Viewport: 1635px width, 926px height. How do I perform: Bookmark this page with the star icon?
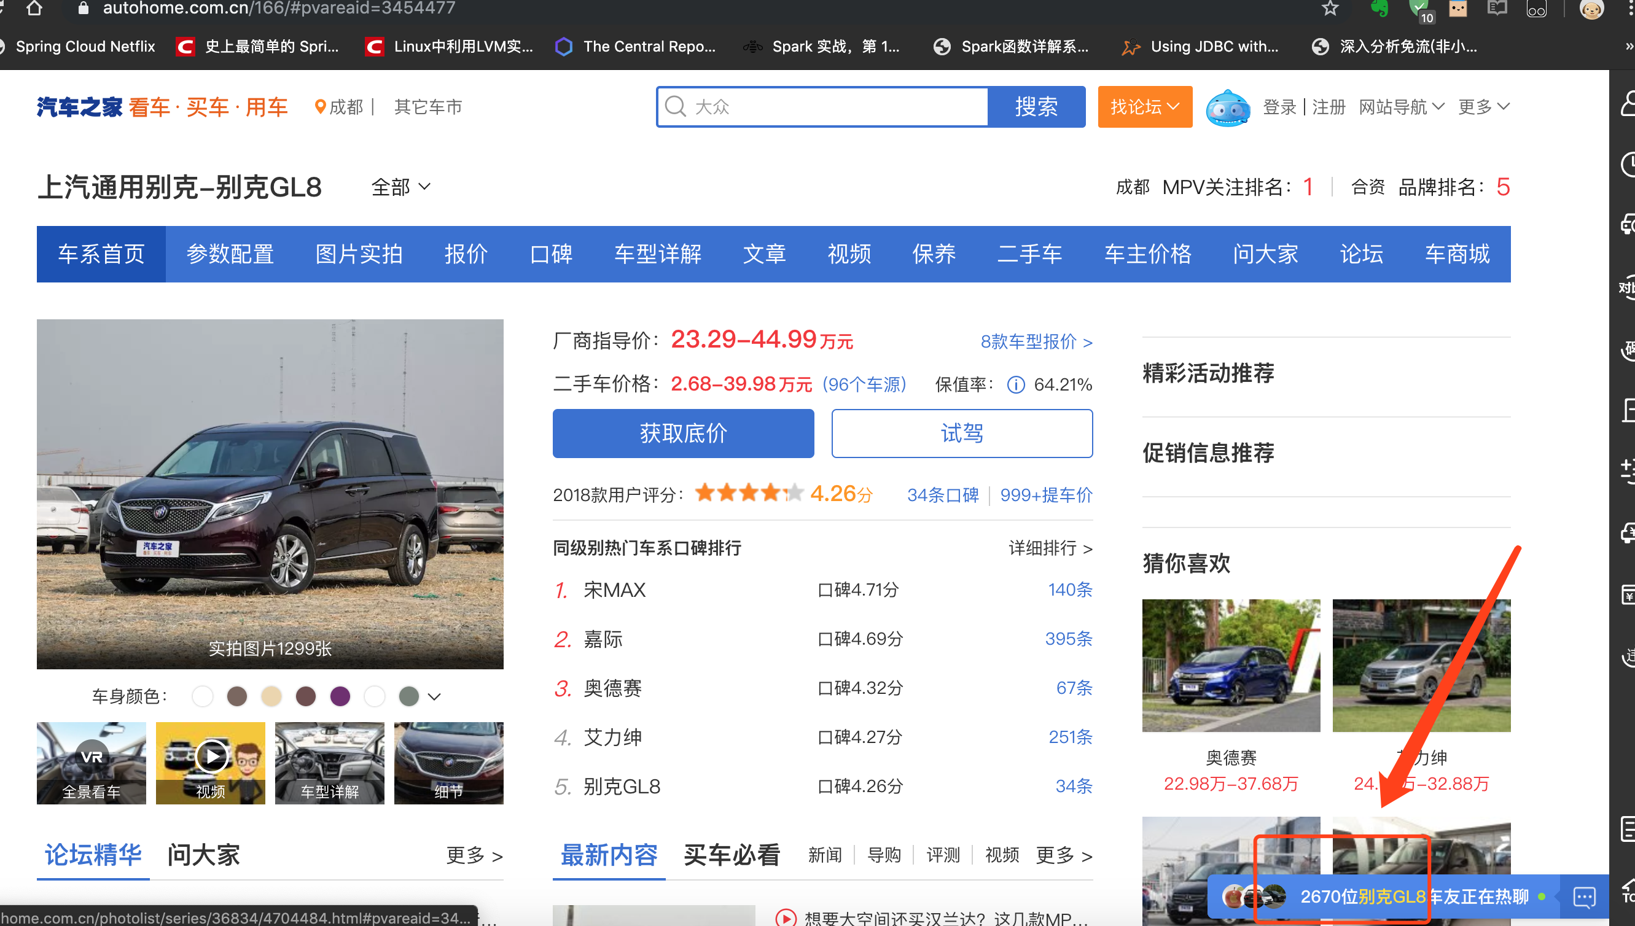1330,8
